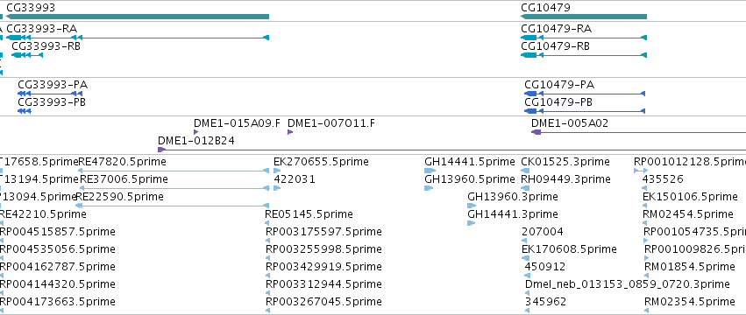Select the DME1-012B24 purple feature line
This screenshot has width=746, height=315.
pyautogui.click(x=451, y=150)
